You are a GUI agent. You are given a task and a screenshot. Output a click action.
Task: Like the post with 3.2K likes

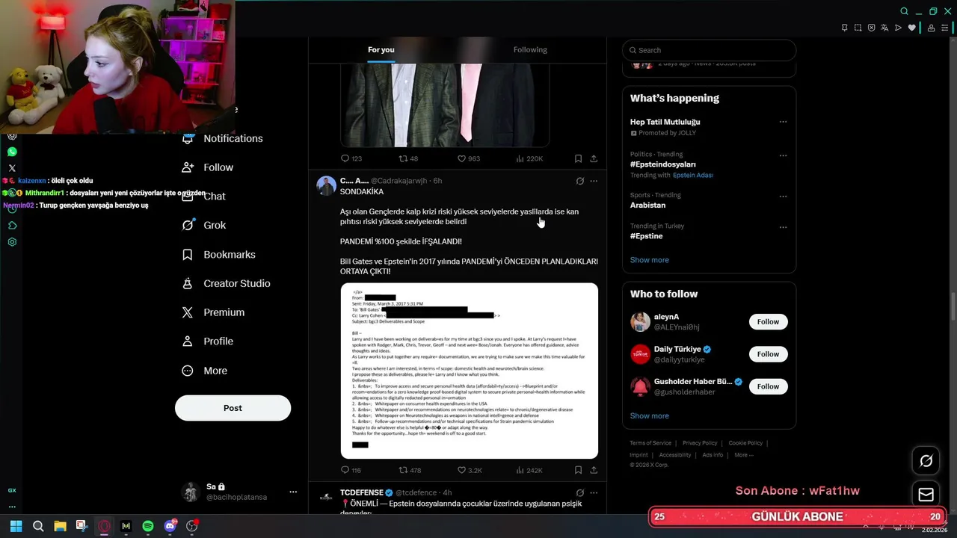(470, 470)
